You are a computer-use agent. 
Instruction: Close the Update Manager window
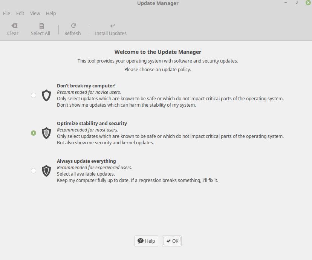pos(308,3)
